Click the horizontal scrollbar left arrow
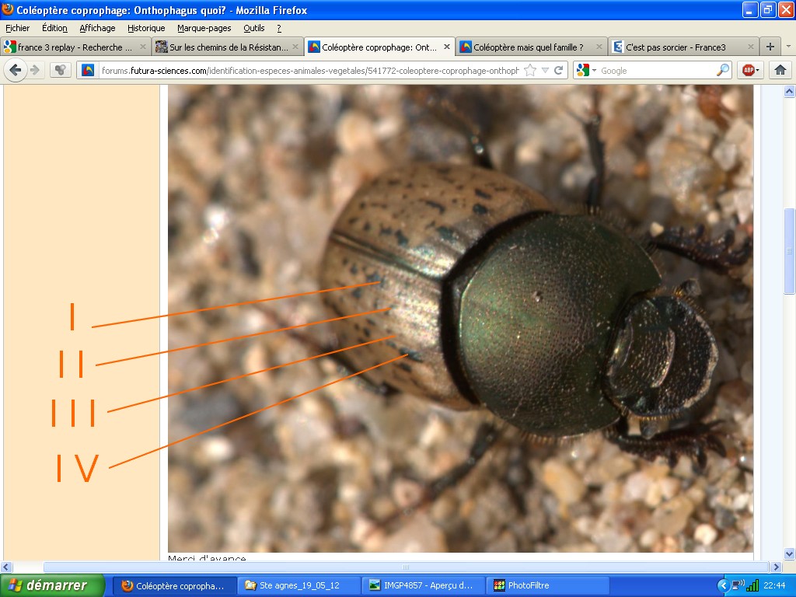796x597 pixels. [6, 567]
